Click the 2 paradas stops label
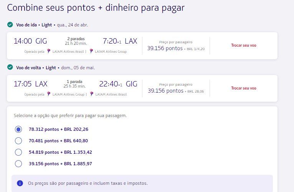 [76, 39]
